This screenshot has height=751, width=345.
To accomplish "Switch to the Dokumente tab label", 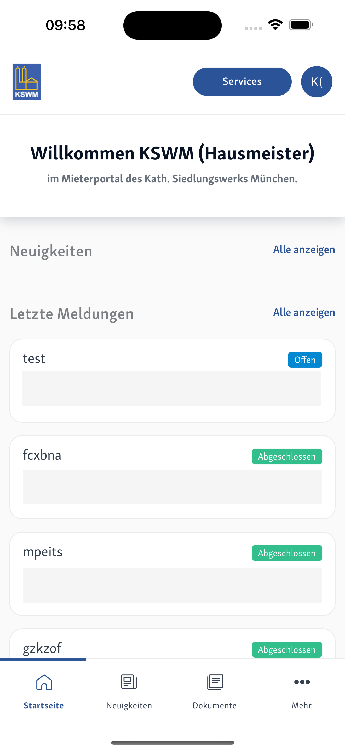I will (214, 705).
